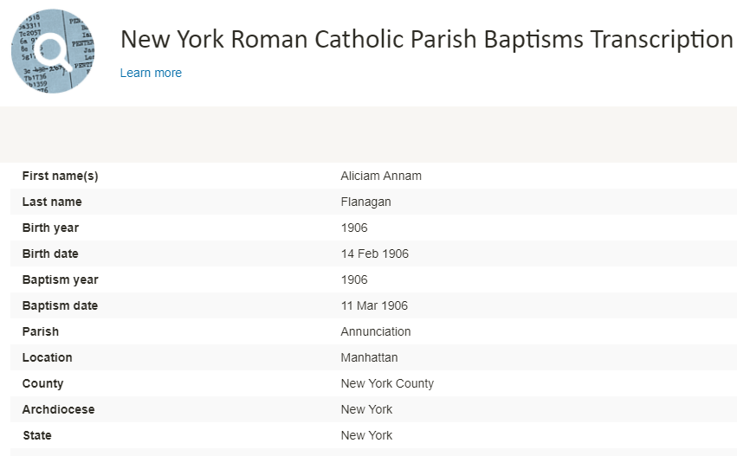Image resolution: width=737 pixels, height=456 pixels.
Task: Click the Baptism date label
Action: (60, 305)
